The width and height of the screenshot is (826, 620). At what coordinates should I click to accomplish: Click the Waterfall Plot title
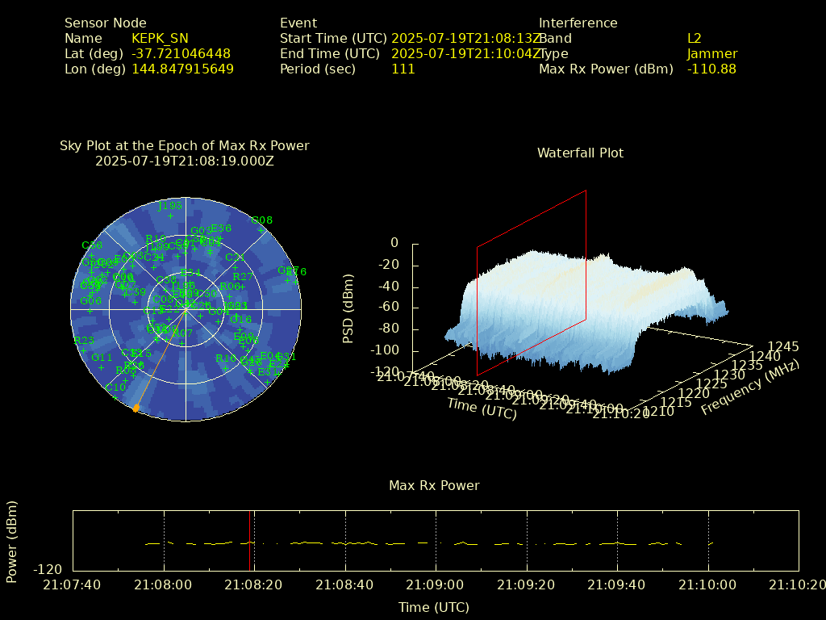pos(580,153)
